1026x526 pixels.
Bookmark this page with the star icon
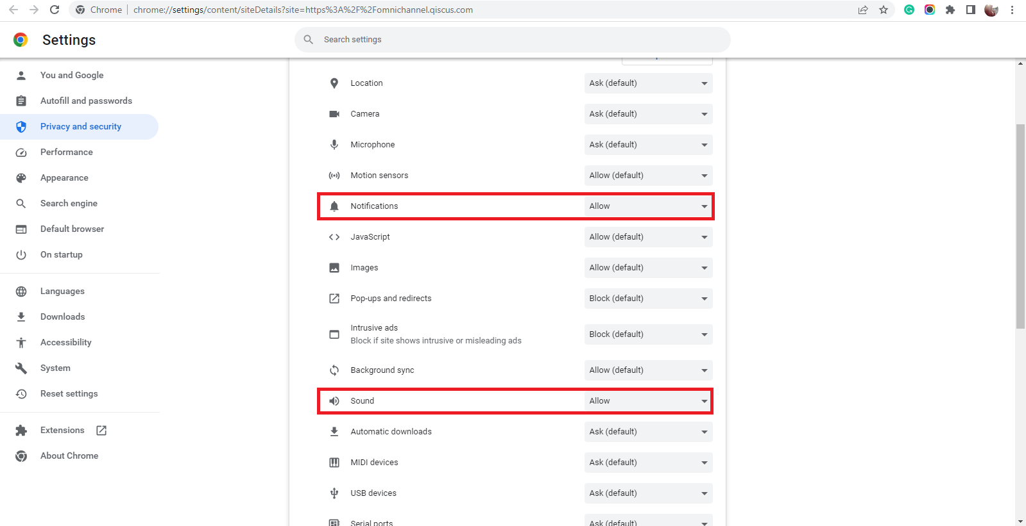pos(884,10)
